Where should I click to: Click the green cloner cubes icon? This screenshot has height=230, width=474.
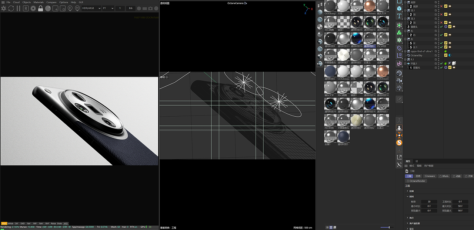tap(399, 33)
